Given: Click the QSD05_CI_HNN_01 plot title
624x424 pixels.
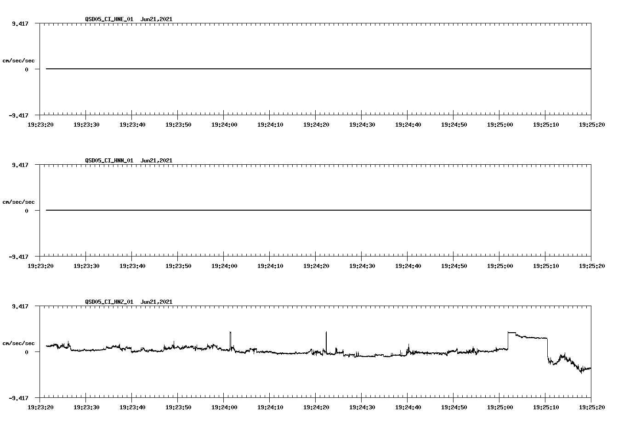Looking at the screenshot, I should click(109, 161).
